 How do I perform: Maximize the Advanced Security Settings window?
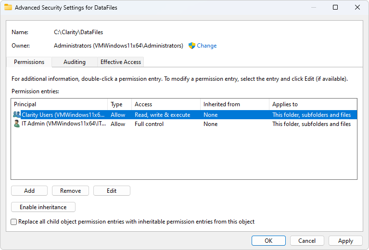(x=335, y=7)
